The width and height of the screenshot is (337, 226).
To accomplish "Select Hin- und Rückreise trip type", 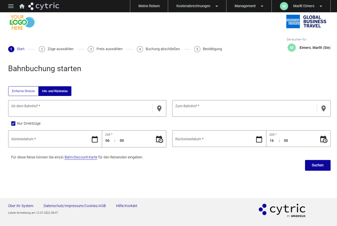I will pyautogui.click(x=55, y=91).
